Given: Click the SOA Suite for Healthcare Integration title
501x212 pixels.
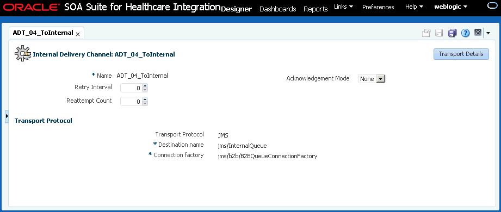Looking at the screenshot, I should [x=143, y=8].
